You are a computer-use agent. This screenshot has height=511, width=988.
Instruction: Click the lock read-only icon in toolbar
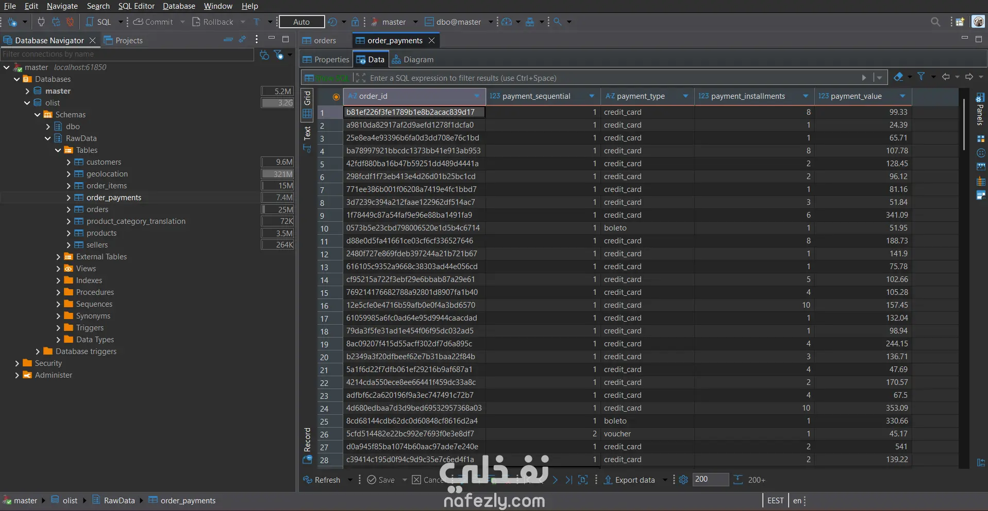point(355,22)
